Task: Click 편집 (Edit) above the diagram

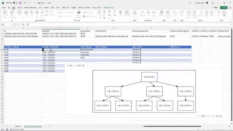Action: (x=70, y=65)
